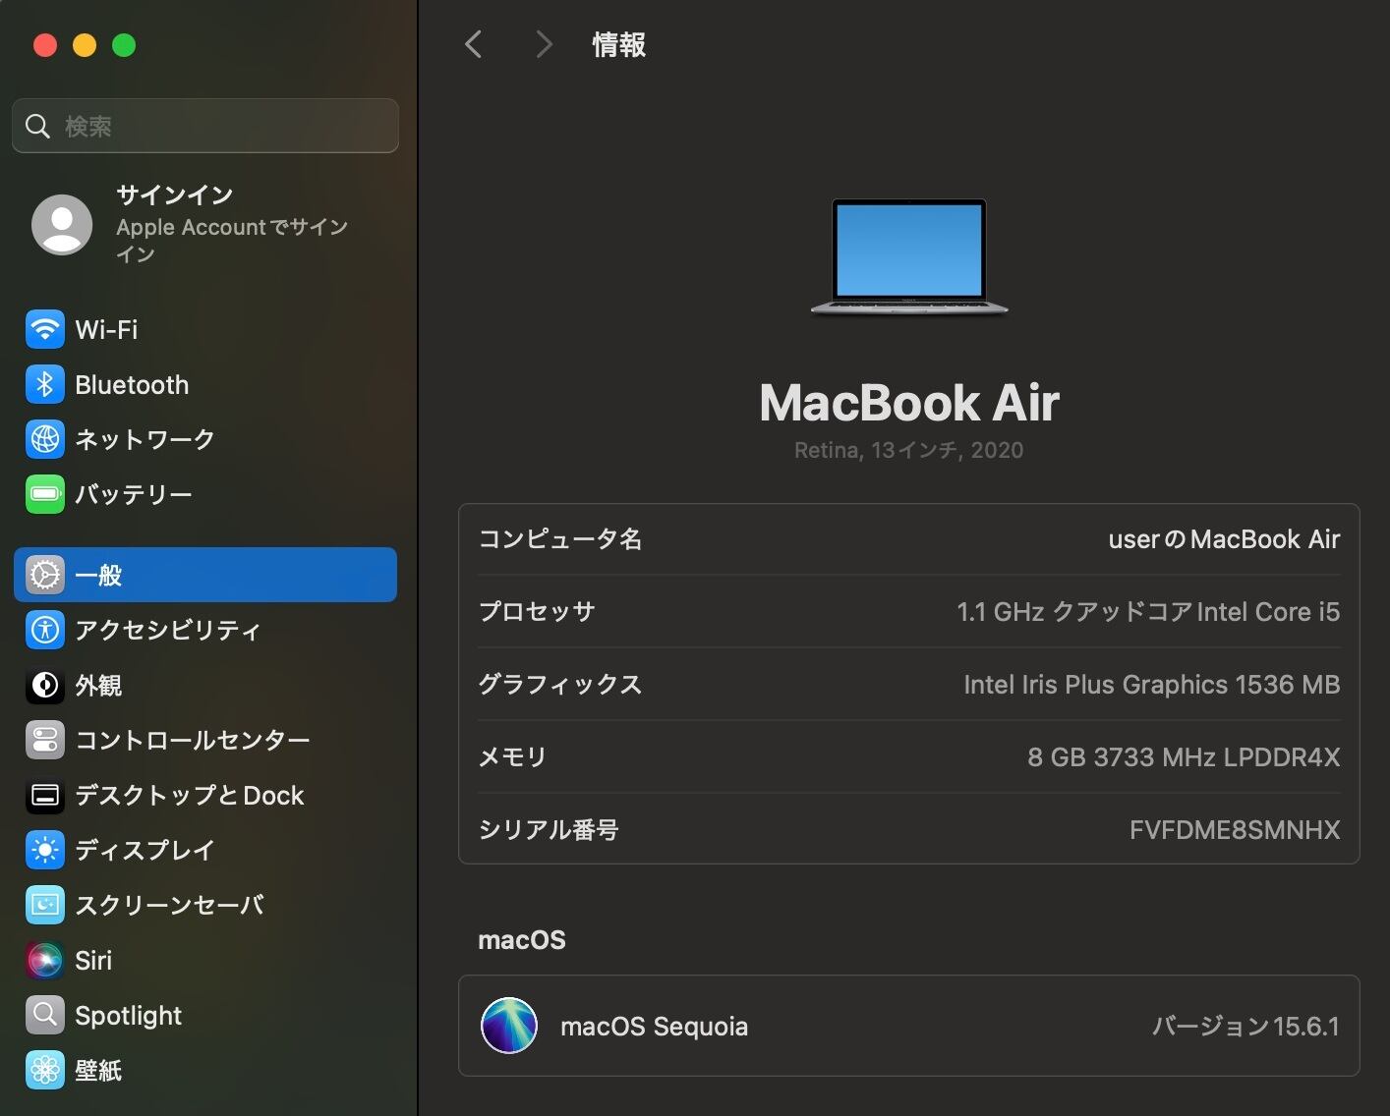Viewport: 1390px width, 1116px height.
Task: Open the ネットワーク sidebar label
Action: pyautogui.click(x=145, y=439)
